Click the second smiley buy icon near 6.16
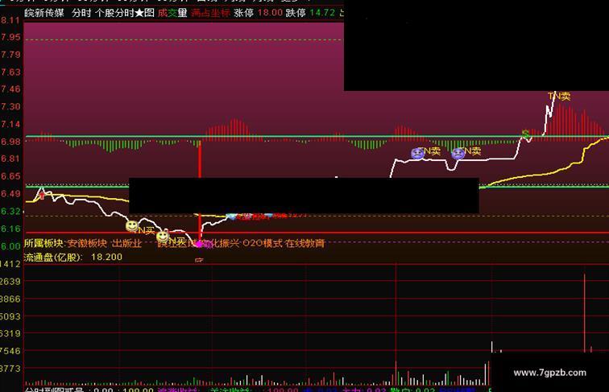The height and width of the screenshot is (392, 609). tap(163, 236)
